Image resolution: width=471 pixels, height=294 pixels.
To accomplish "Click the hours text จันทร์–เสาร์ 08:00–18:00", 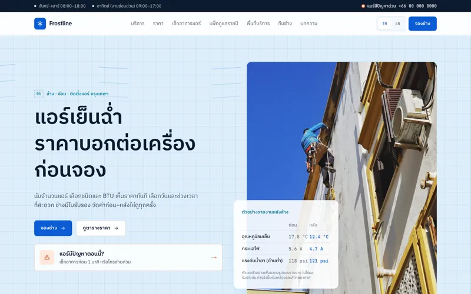I will [62, 6].
